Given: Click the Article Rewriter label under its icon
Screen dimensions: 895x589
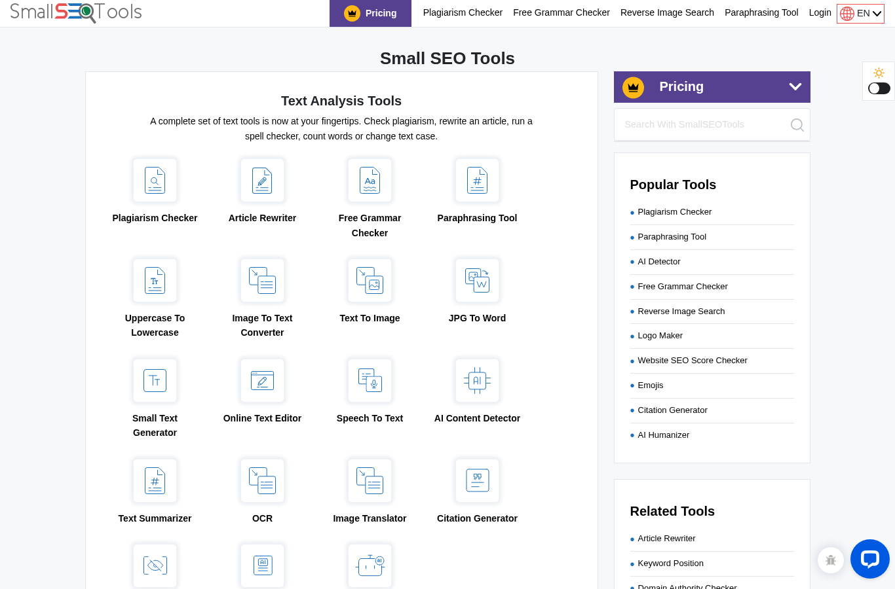Looking at the screenshot, I should (x=262, y=218).
